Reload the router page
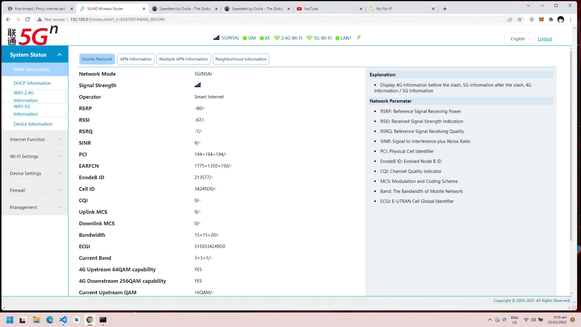Screen dimensions: 581x327 pos(28,19)
